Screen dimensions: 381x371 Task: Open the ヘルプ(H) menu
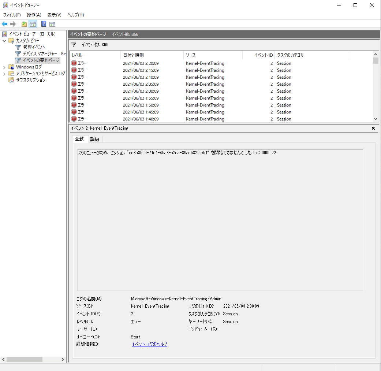tap(75, 15)
